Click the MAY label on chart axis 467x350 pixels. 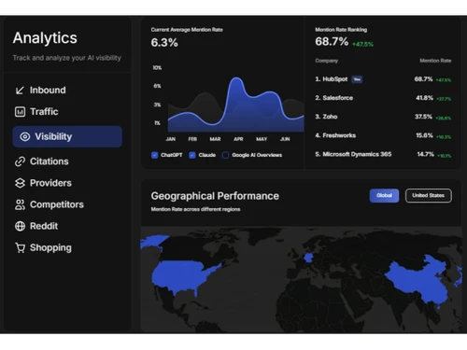coord(262,139)
